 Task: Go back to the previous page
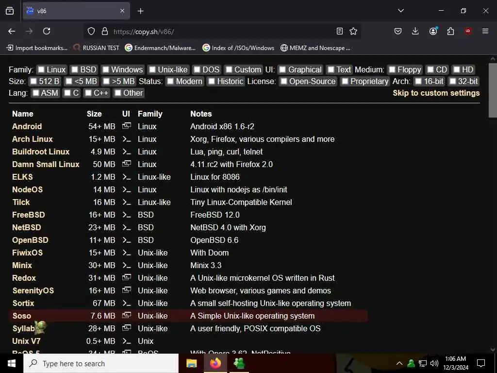pyautogui.click(x=12, y=31)
